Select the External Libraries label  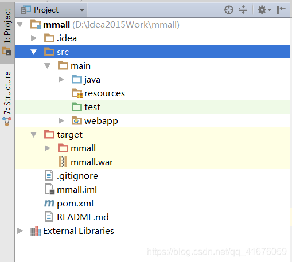point(79,231)
